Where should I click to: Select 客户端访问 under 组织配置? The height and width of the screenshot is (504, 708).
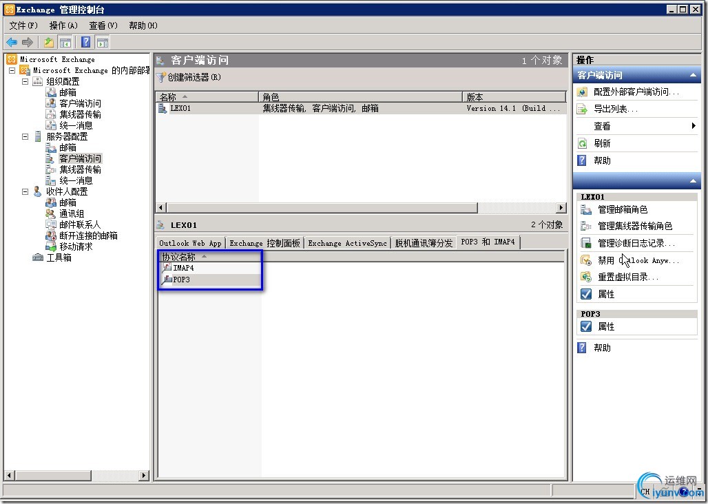tap(80, 103)
